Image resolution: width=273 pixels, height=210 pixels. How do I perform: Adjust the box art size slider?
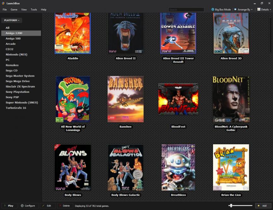(231, 206)
